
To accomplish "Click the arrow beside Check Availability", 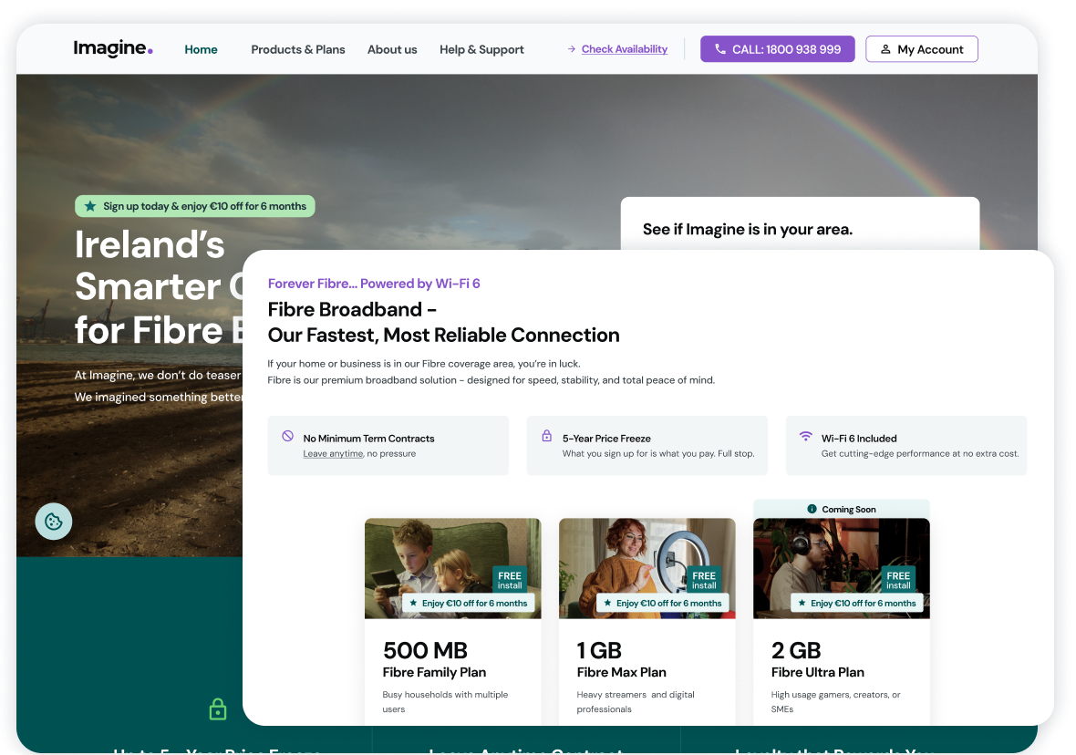I will pyautogui.click(x=571, y=49).
